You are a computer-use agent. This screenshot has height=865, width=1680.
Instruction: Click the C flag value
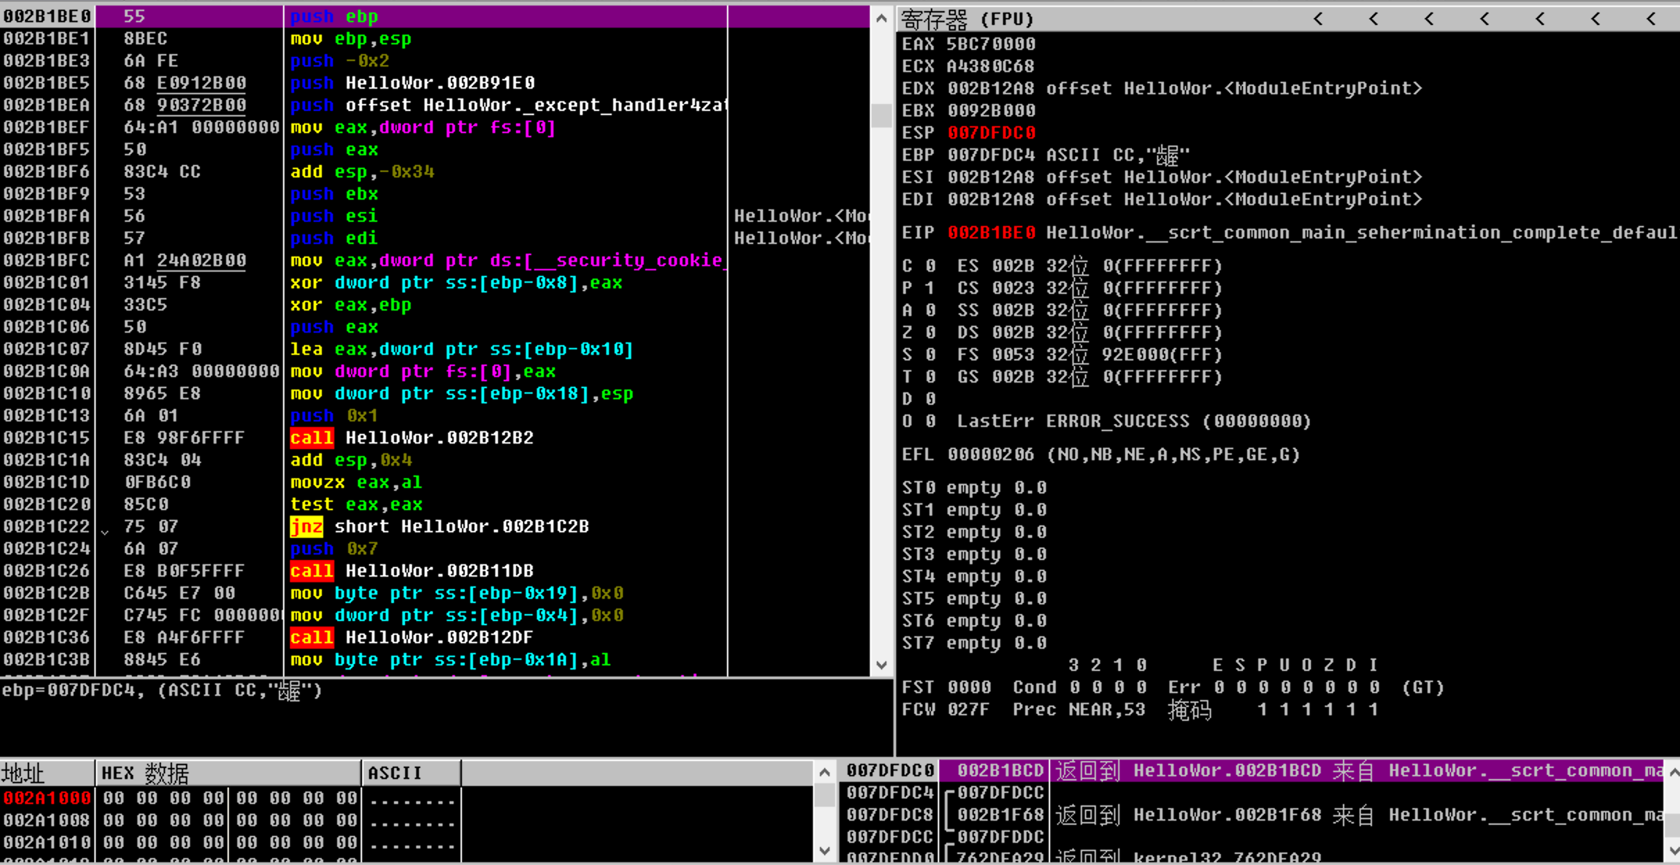(x=930, y=266)
